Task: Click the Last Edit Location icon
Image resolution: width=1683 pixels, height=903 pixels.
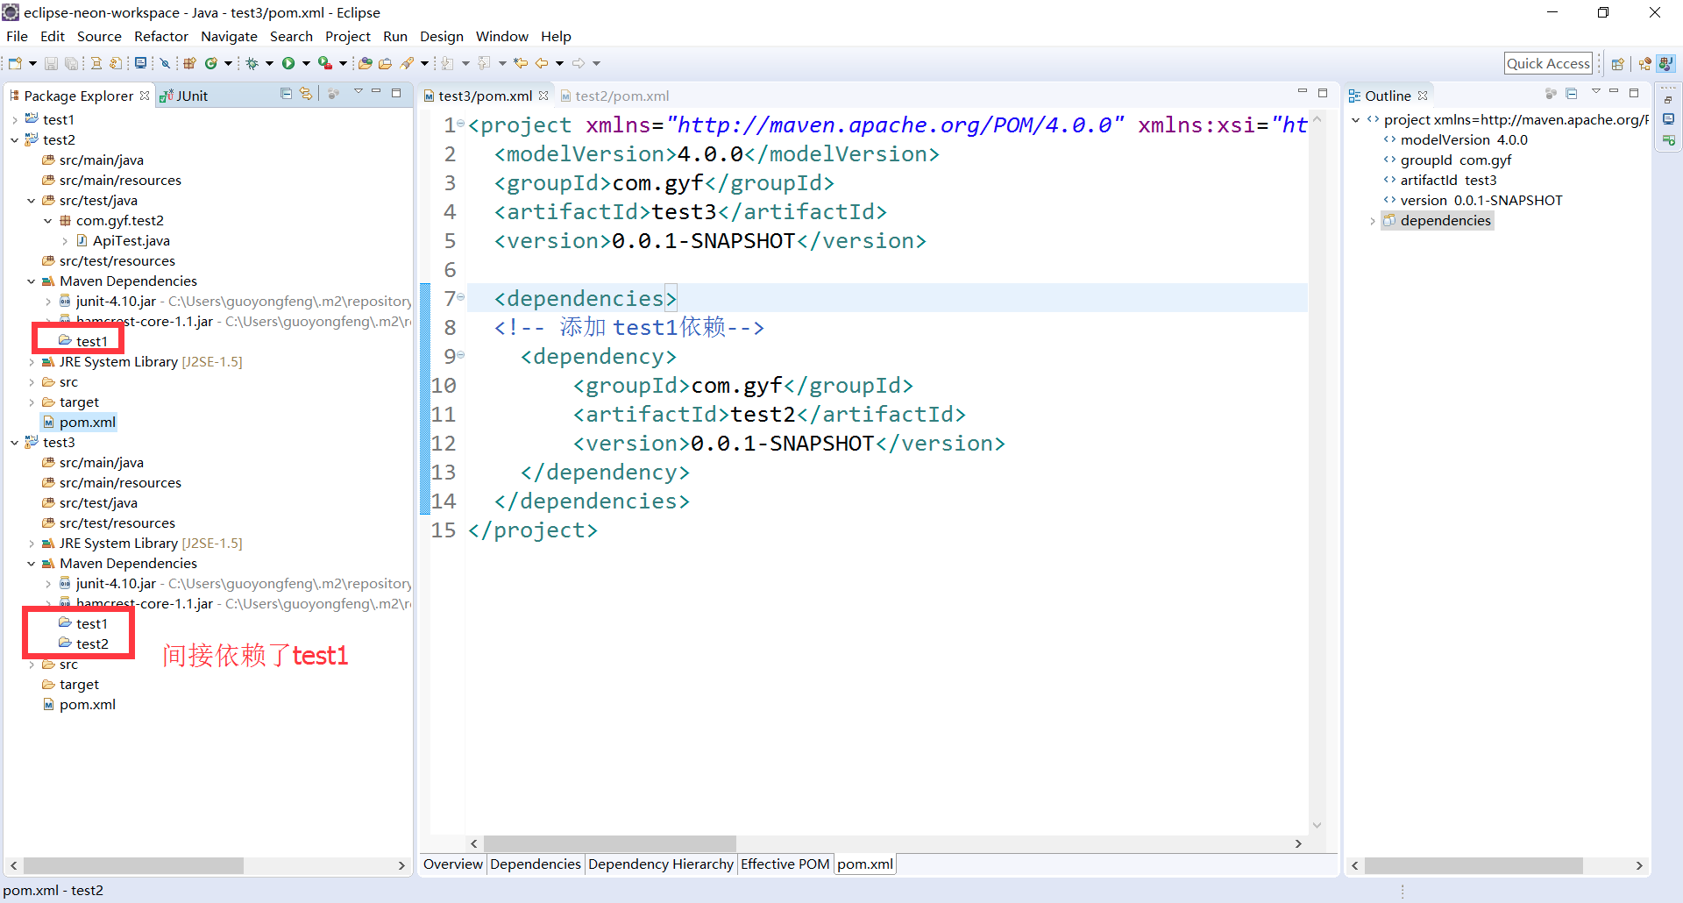Action: coord(521,63)
